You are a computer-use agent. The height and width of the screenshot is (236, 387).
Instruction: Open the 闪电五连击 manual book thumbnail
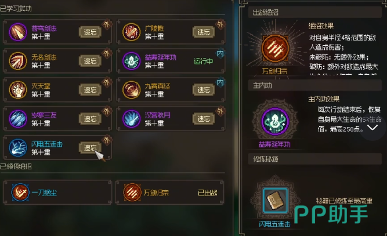coord(275,200)
